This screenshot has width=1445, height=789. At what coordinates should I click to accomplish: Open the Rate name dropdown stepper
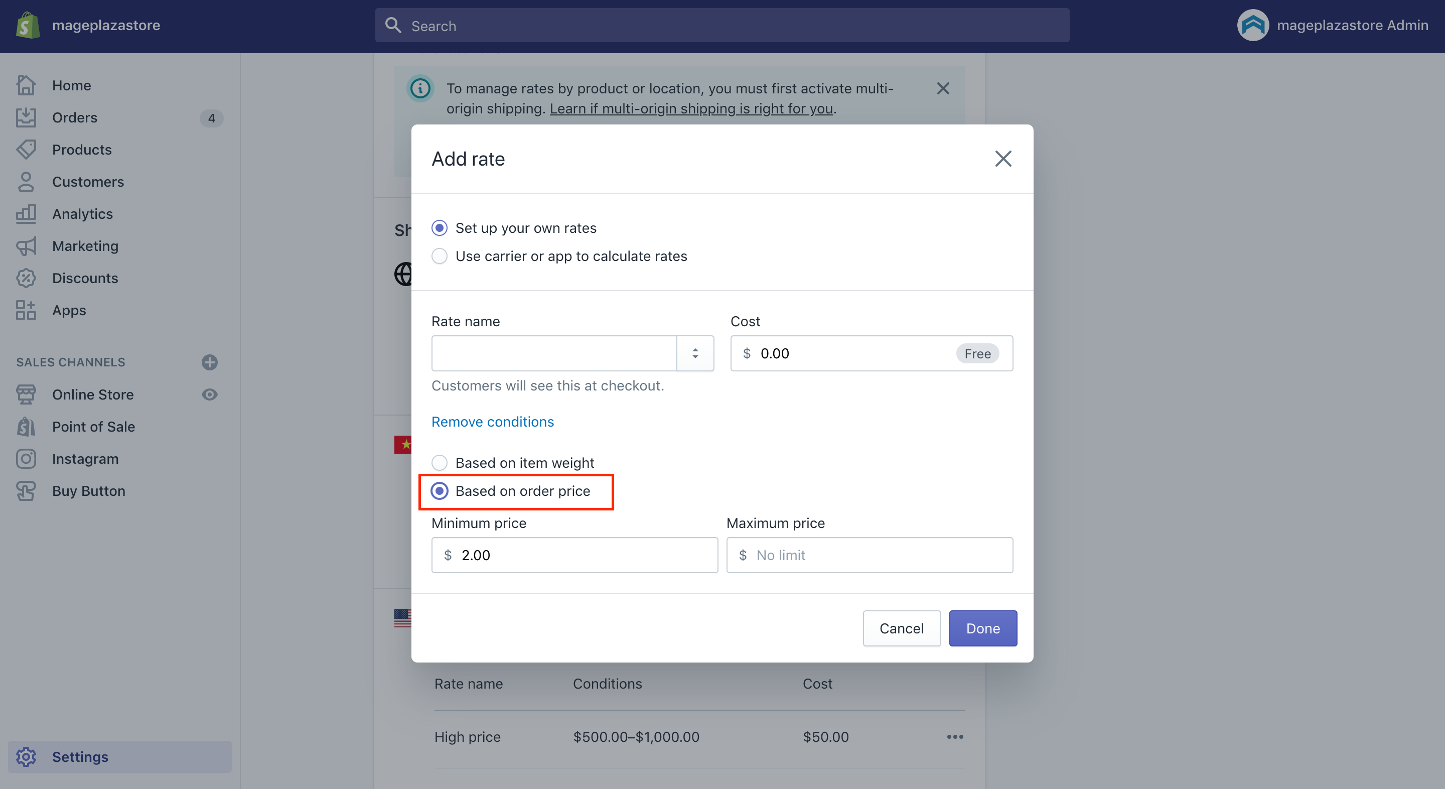(x=695, y=353)
